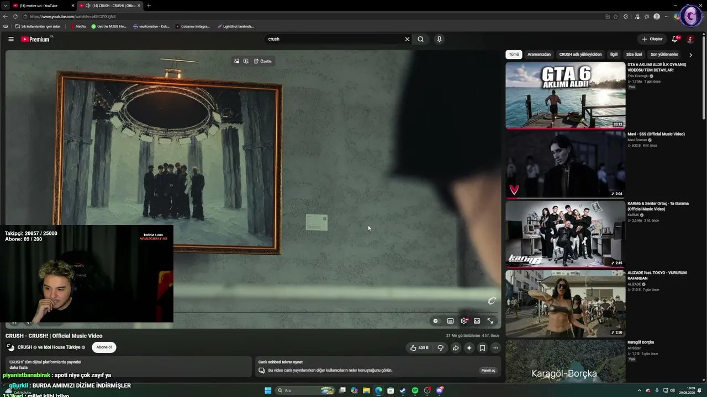Open the YouTube guide hamburger menu
707x397 pixels.
click(x=10, y=39)
